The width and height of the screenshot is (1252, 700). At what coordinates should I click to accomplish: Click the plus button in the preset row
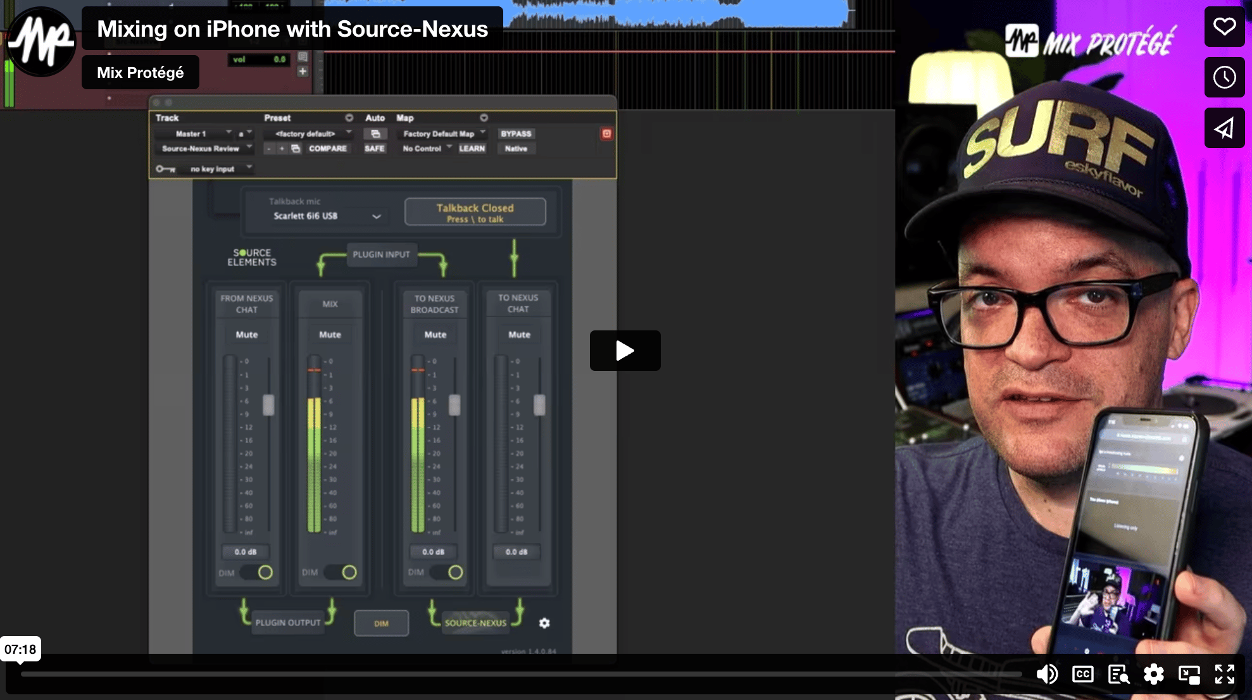(282, 148)
